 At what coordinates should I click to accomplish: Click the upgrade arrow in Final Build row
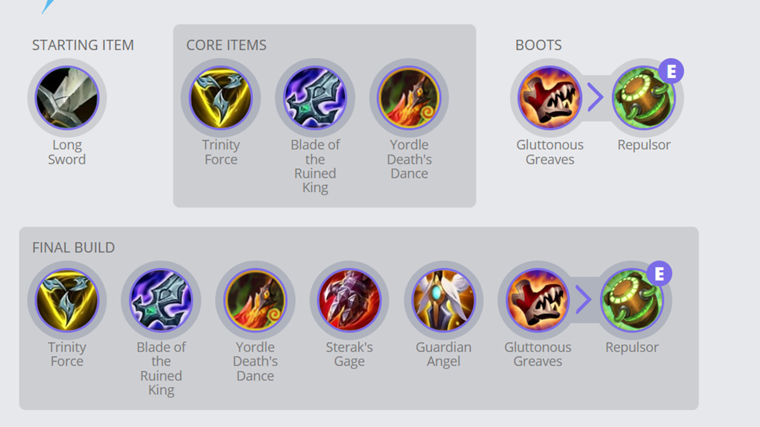(x=583, y=301)
